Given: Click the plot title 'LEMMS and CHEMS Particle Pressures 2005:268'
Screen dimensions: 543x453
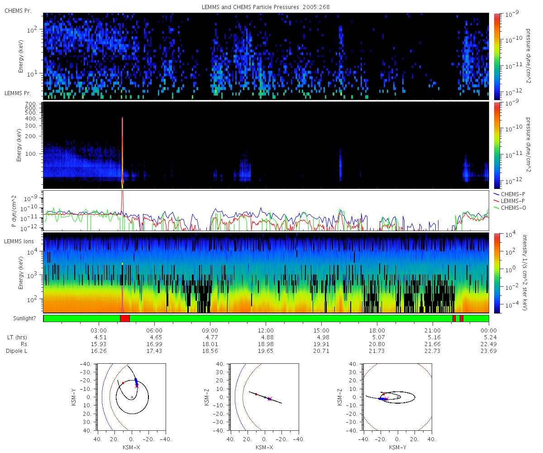Looking at the screenshot, I should click(266, 7).
